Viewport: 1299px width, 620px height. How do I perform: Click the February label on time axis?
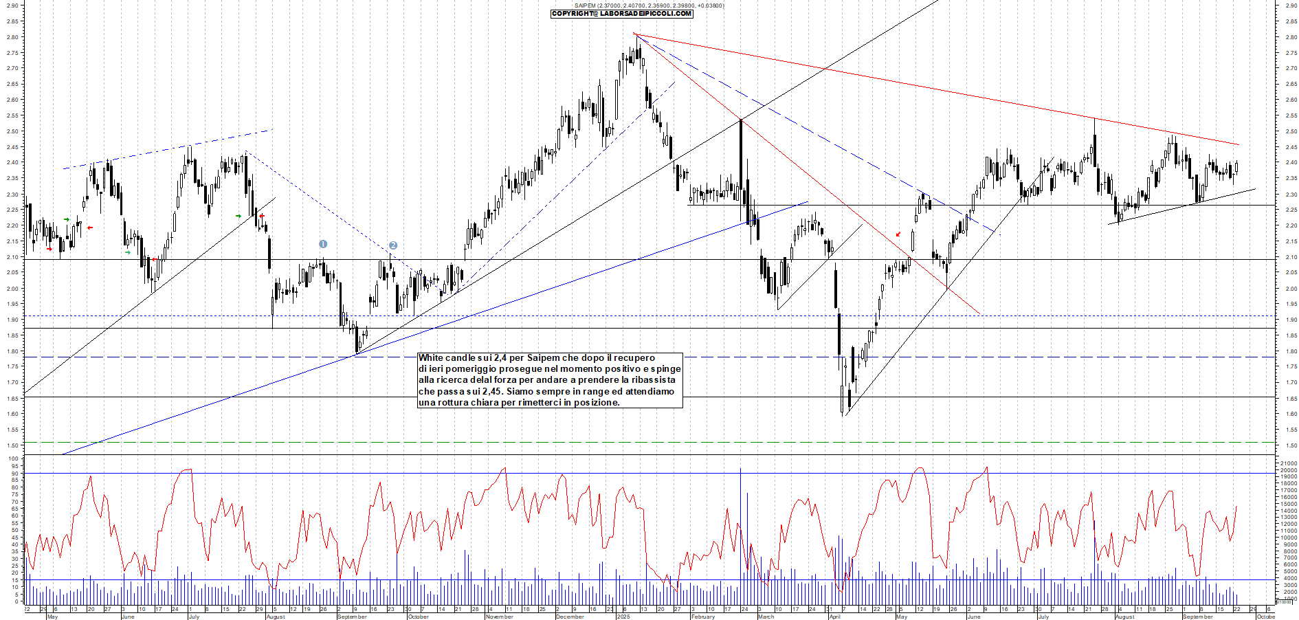click(x=703, y=617)
